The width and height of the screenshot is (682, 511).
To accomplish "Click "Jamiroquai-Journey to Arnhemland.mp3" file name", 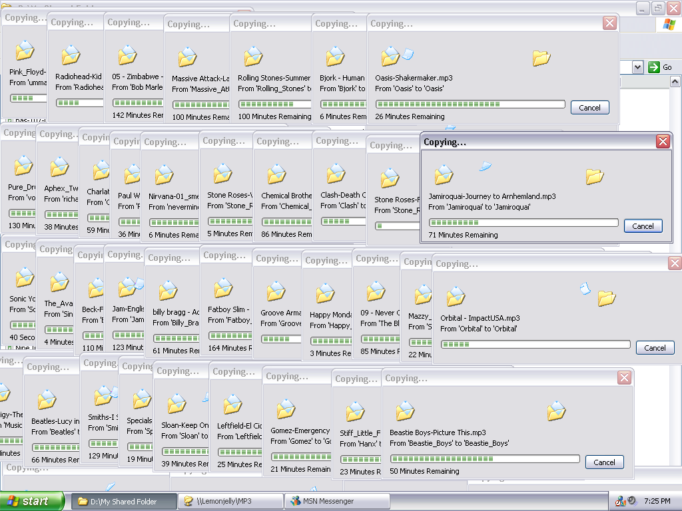I will (492, 196).
